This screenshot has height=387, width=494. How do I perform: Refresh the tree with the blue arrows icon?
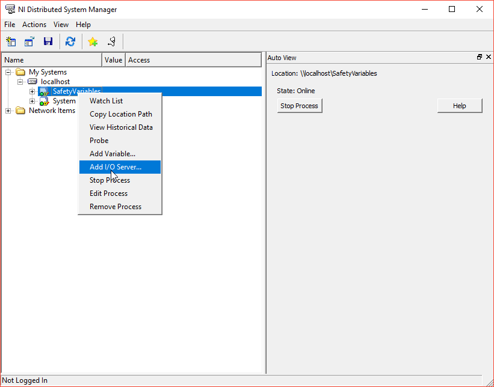[x=70, y=41]
